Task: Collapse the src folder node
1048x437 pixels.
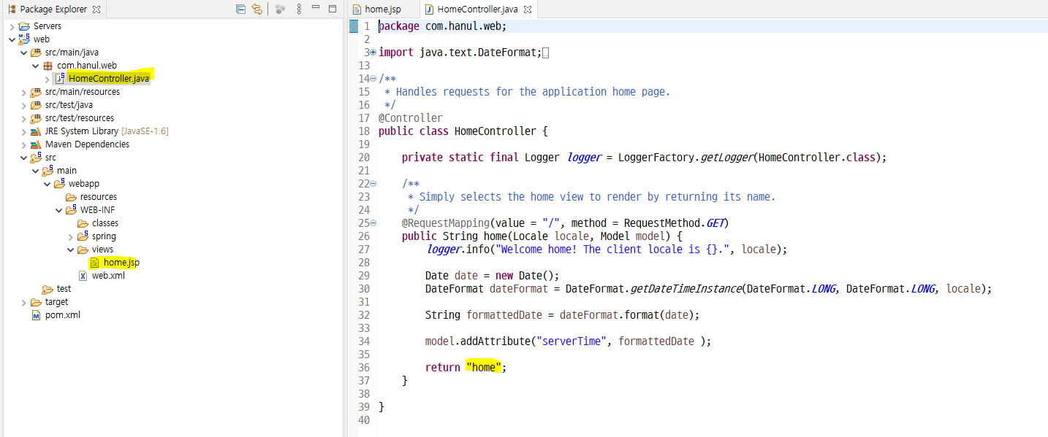Action: pyautogui.click(x=23, y=158)
